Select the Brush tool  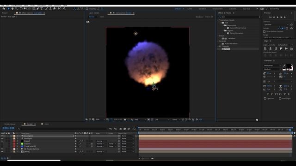click(46, 9)
